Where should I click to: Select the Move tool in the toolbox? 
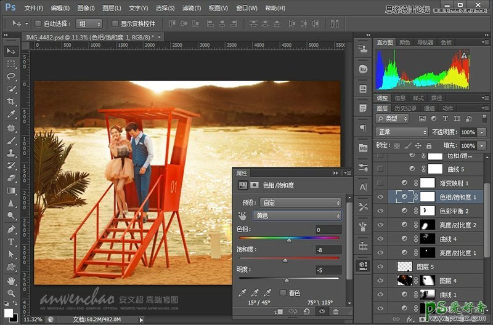[x=11, y=51]
